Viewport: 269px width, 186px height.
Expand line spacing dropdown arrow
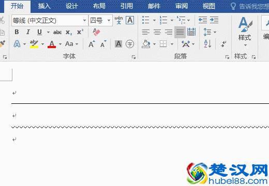[x=215, y=32]
